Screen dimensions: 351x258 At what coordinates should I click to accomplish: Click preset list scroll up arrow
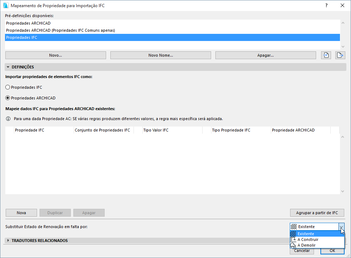(343, 23)
